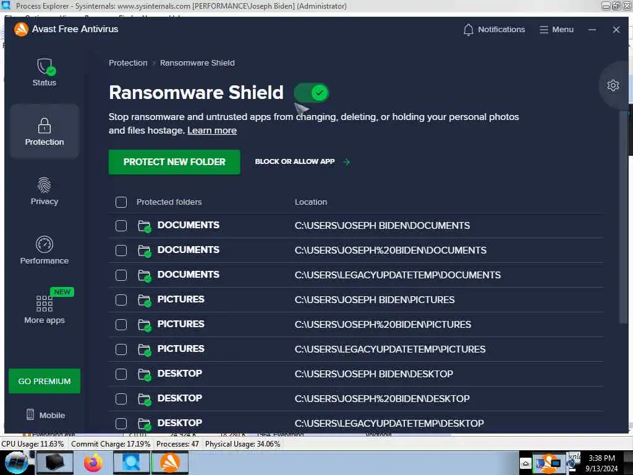Check the LEGACYUPDATETEMP\DESKTOP folder box
633x475 pixels.
[x=121, y=424]
